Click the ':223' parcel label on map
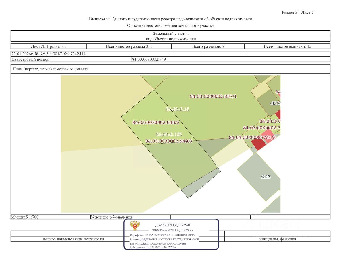The width and height of the screenshot is (341, 263). pyautogui.click(x=266, y=177)
